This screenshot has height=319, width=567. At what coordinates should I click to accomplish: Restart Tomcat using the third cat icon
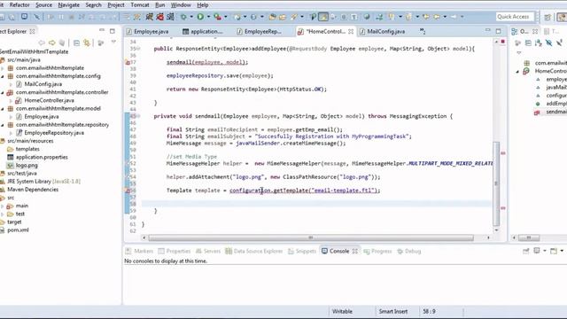coord(170,17)
